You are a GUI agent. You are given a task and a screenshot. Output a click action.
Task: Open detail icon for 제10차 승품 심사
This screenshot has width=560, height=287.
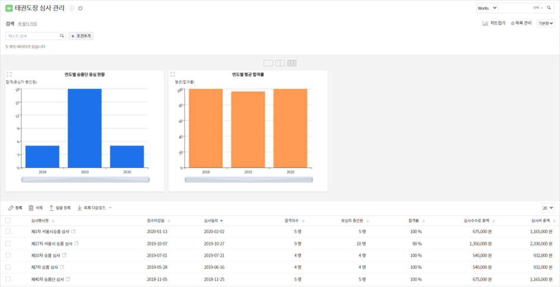tap(64, 255)
